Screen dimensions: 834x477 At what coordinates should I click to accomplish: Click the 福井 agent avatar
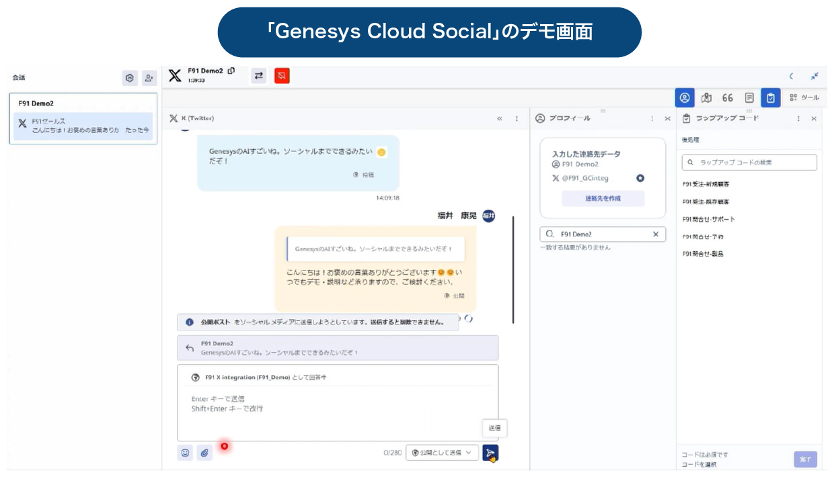[x=489, y=216]
